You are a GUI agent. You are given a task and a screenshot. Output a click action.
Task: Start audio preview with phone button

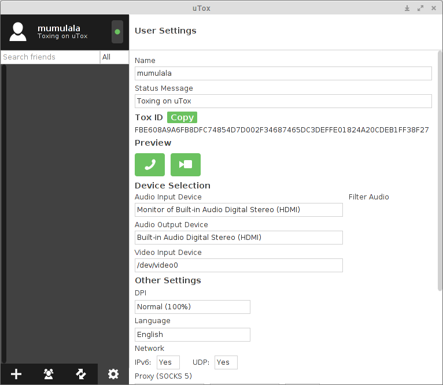150,165
